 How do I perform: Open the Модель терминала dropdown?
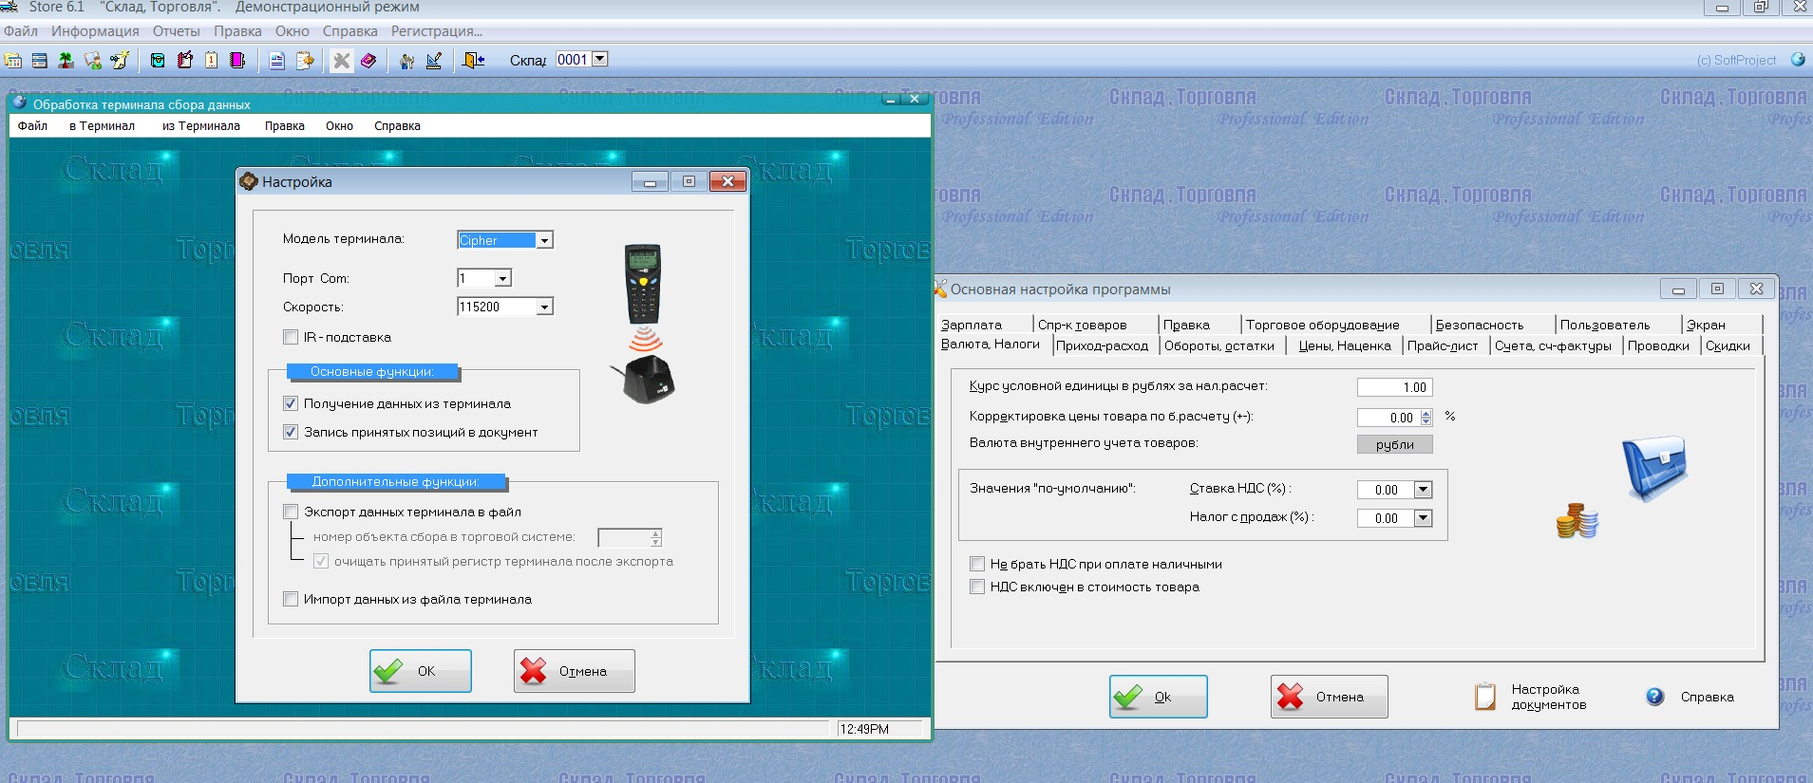click(x=544, y=241)
